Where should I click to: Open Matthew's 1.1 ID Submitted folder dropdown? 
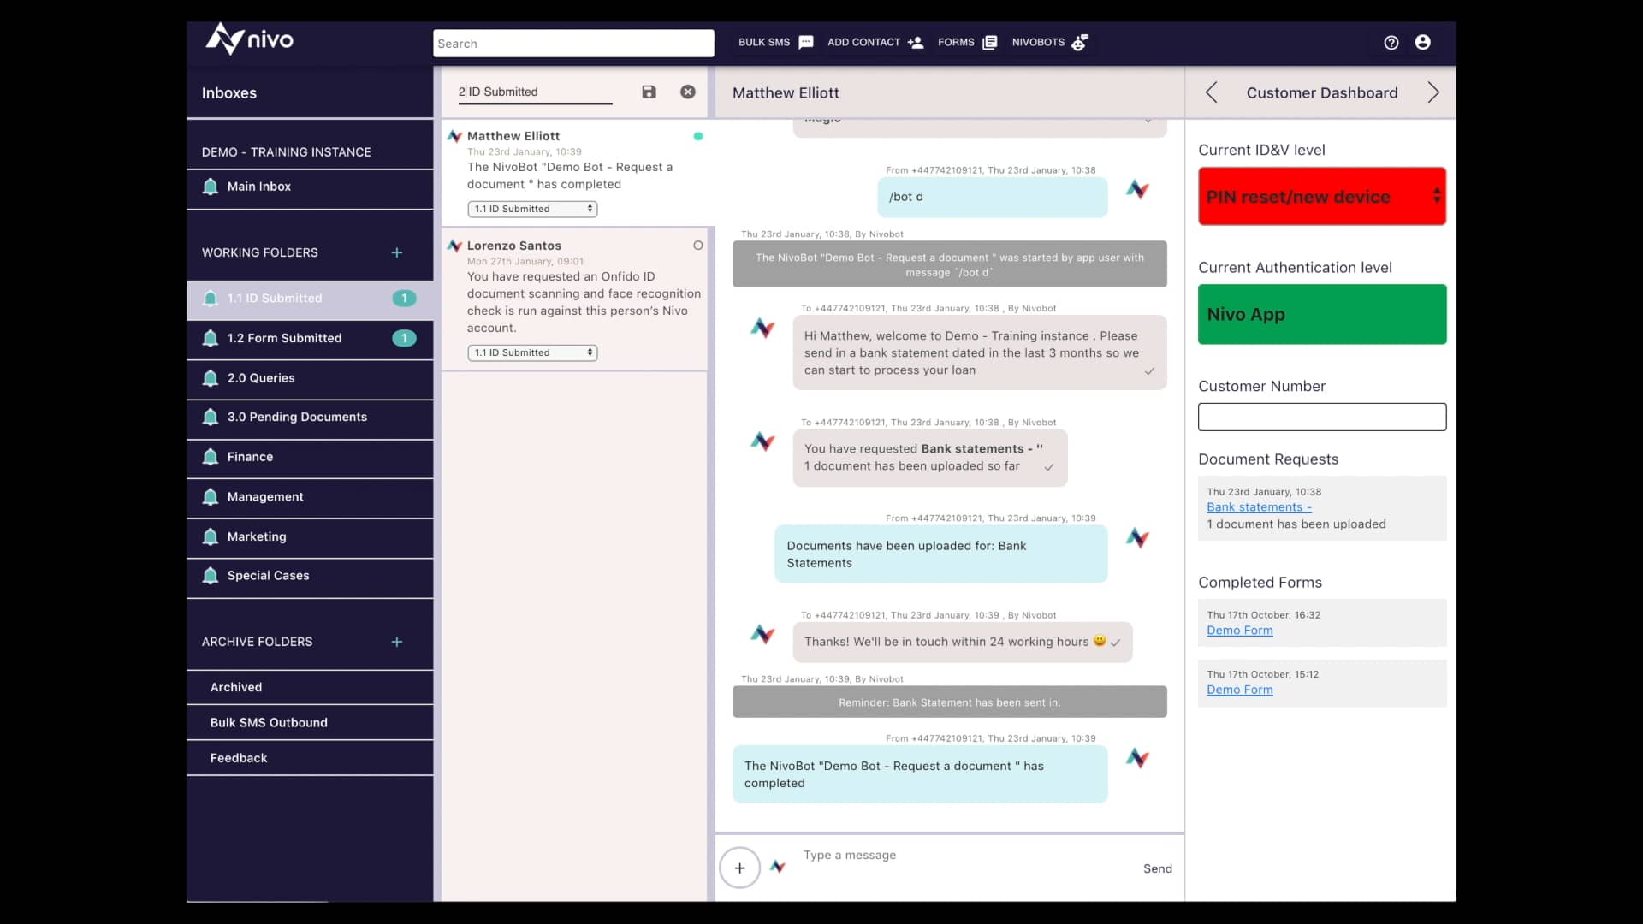pos(532,208)
